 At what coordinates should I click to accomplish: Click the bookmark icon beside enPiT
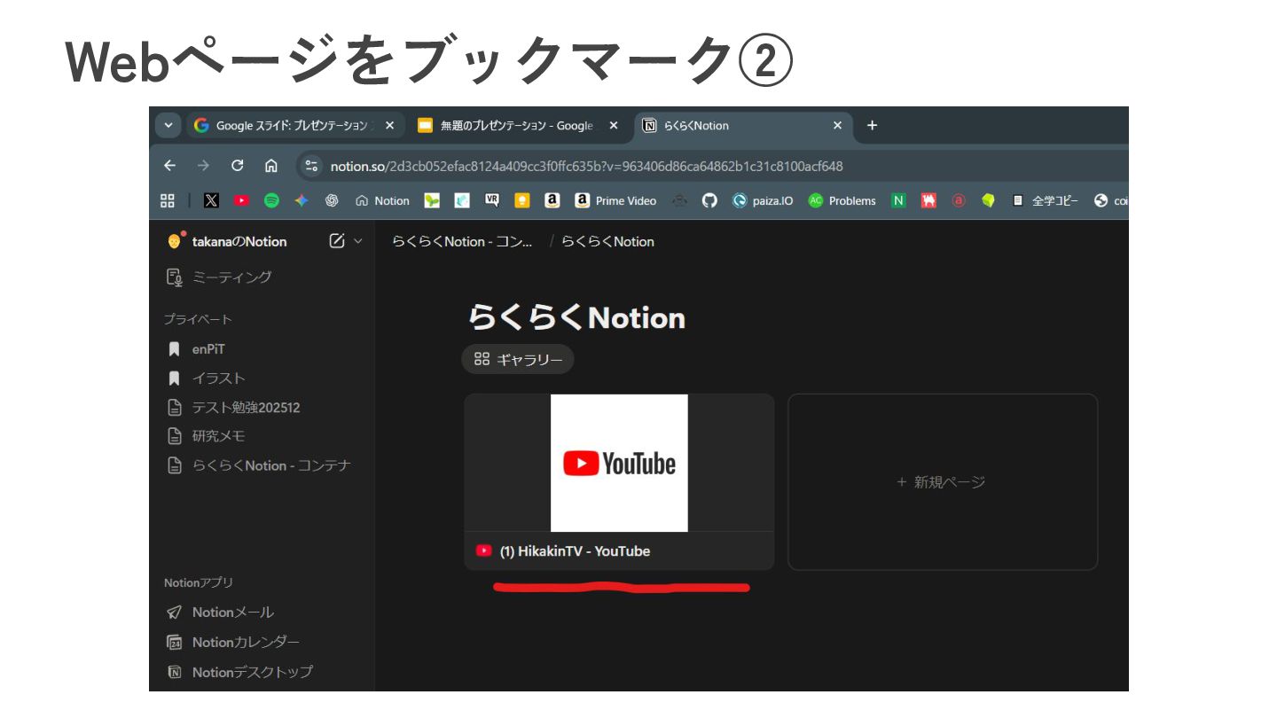coord(175,349)
